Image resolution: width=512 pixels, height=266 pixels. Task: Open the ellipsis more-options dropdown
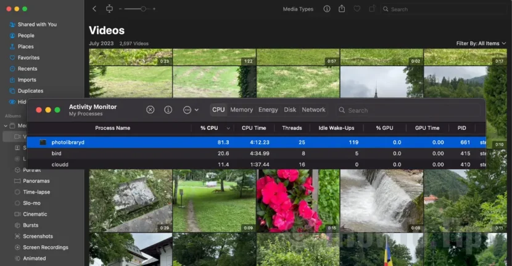(191, 110)
